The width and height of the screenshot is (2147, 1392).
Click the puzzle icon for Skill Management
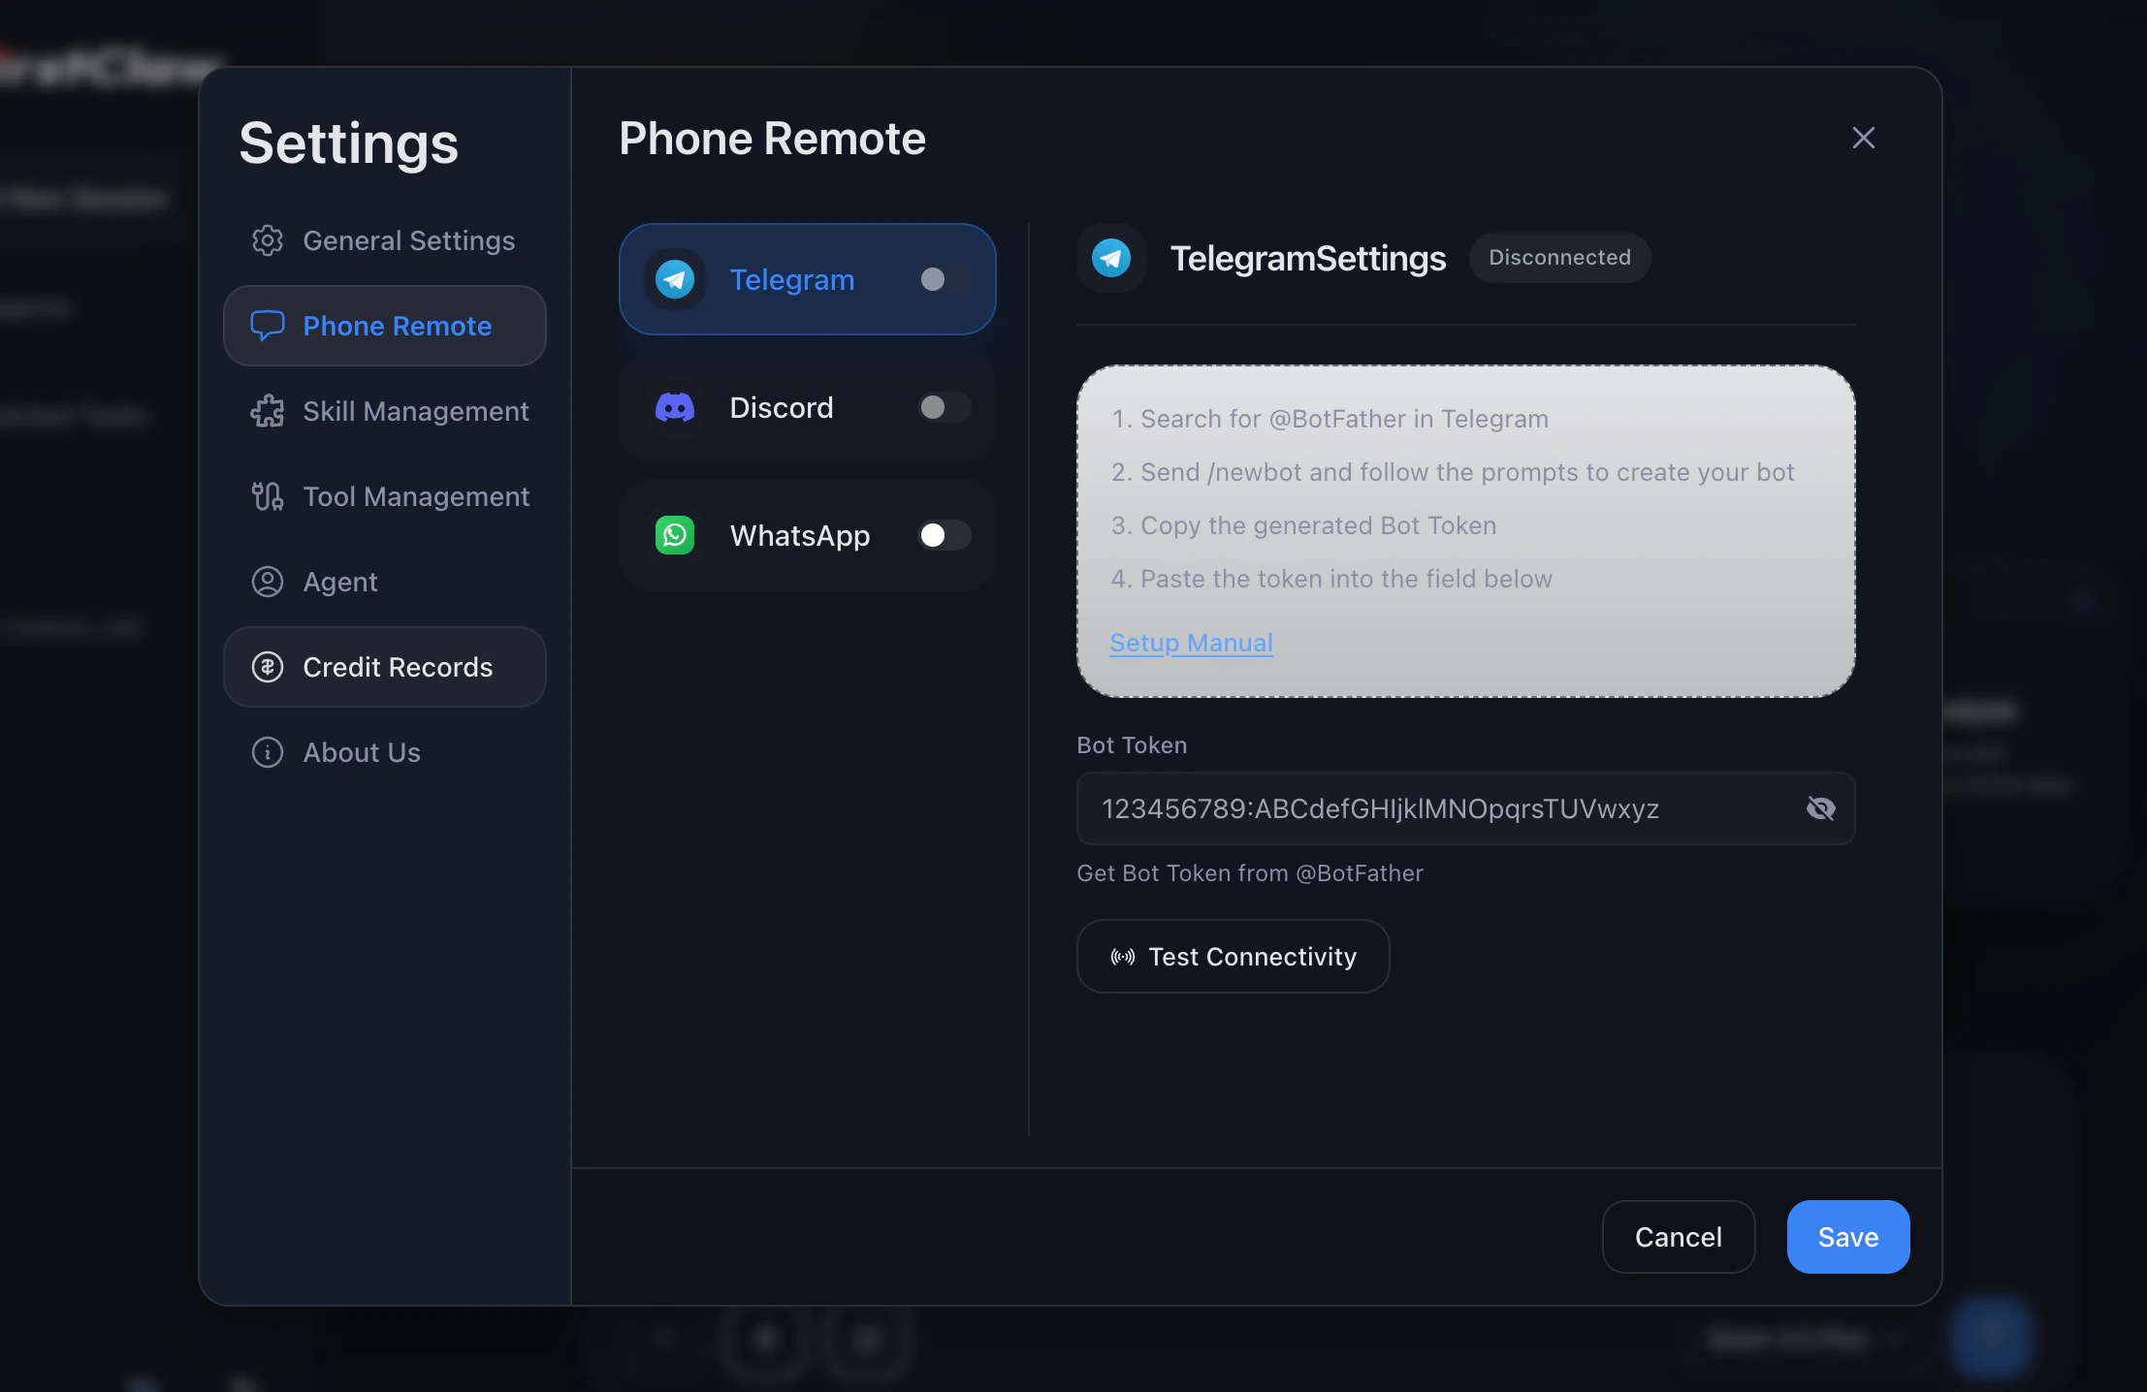[268, 411]
